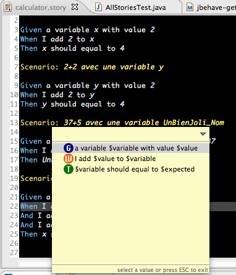Click the Maven icon on jbehave tab
Screen dimensions: 236x275
190,7
